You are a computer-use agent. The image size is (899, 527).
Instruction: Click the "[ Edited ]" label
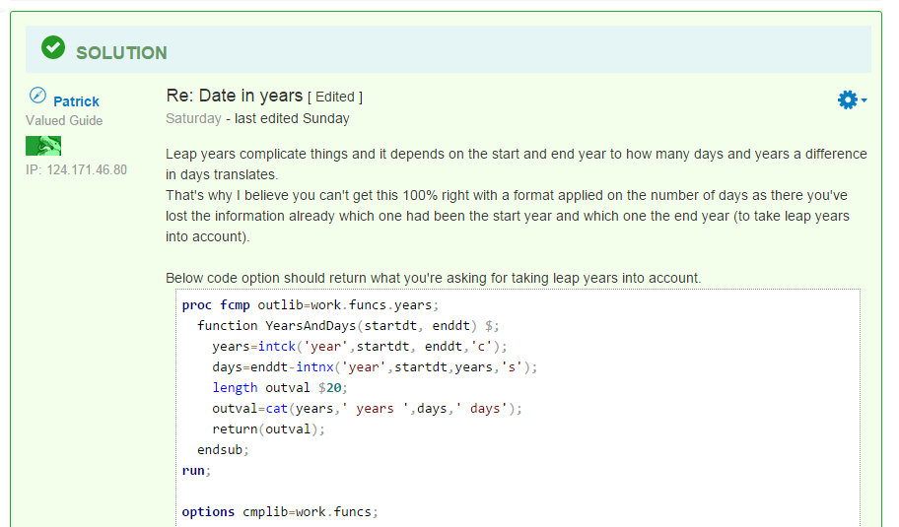point(335,97)
